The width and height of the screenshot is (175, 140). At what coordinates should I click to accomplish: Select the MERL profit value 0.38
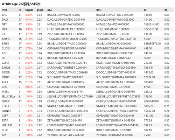pos(39,92)
